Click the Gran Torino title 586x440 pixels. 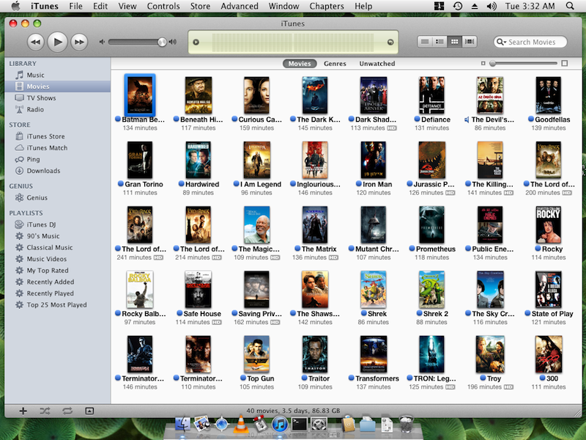[144, 184]
